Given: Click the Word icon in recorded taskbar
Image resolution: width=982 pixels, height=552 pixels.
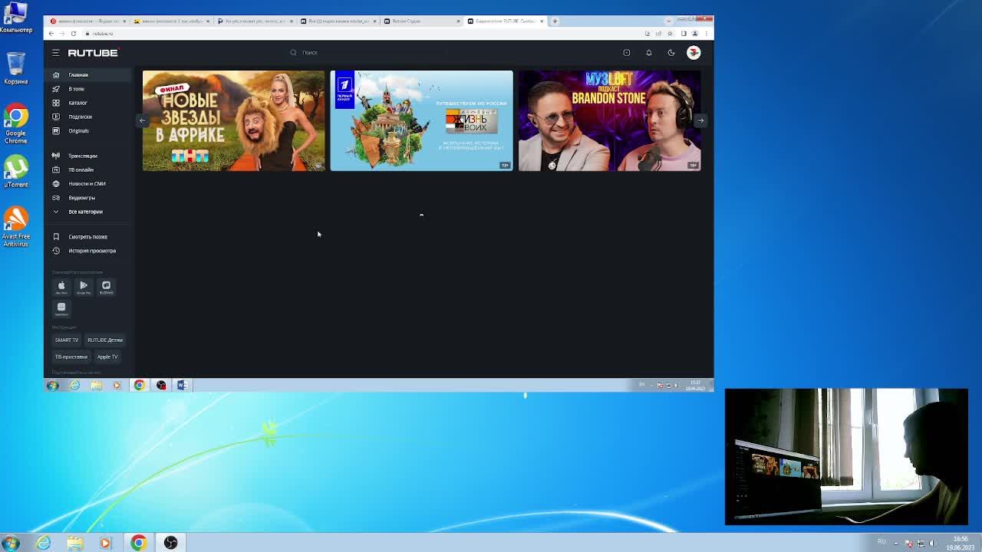Looking at the screenshot, I should coord(183,385).
